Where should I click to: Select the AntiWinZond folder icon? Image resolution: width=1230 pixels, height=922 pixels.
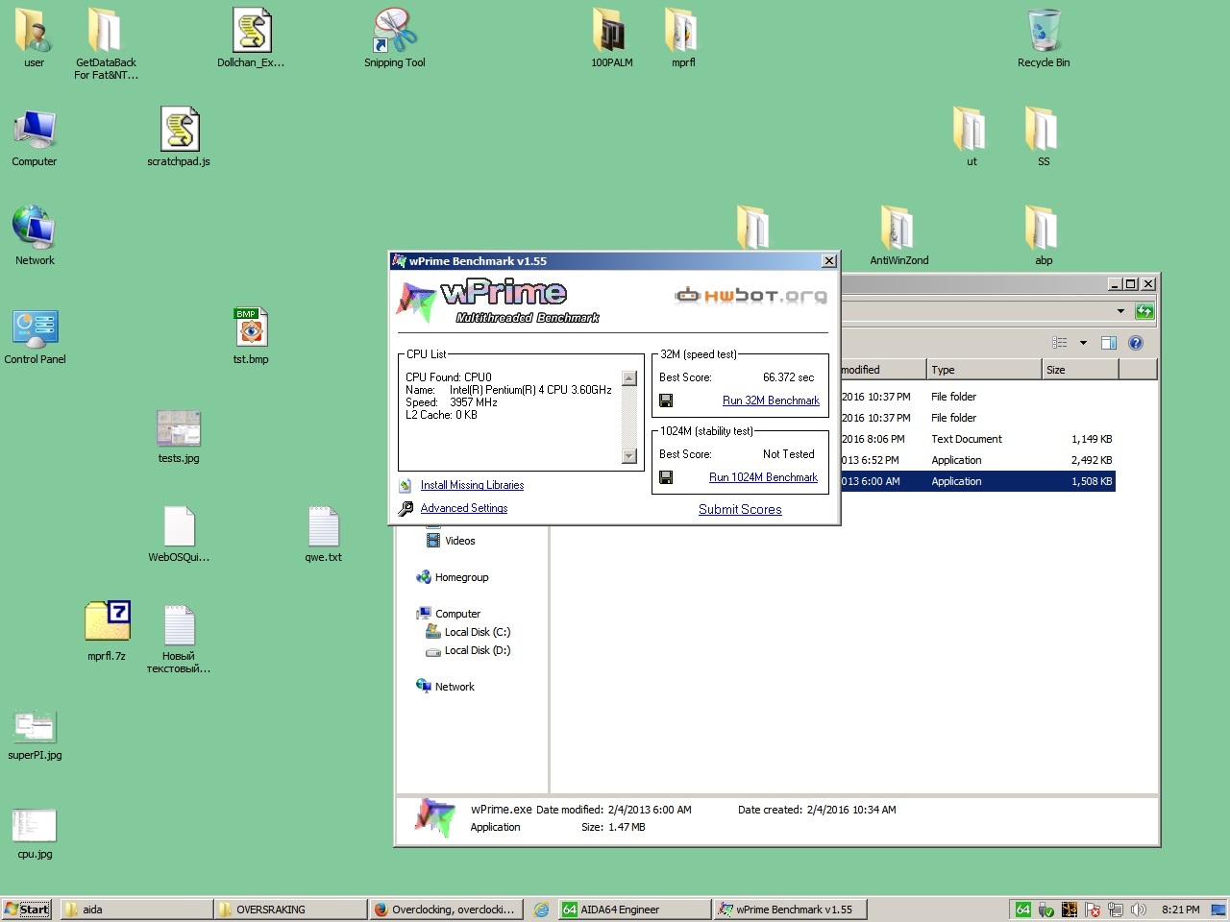898,236
